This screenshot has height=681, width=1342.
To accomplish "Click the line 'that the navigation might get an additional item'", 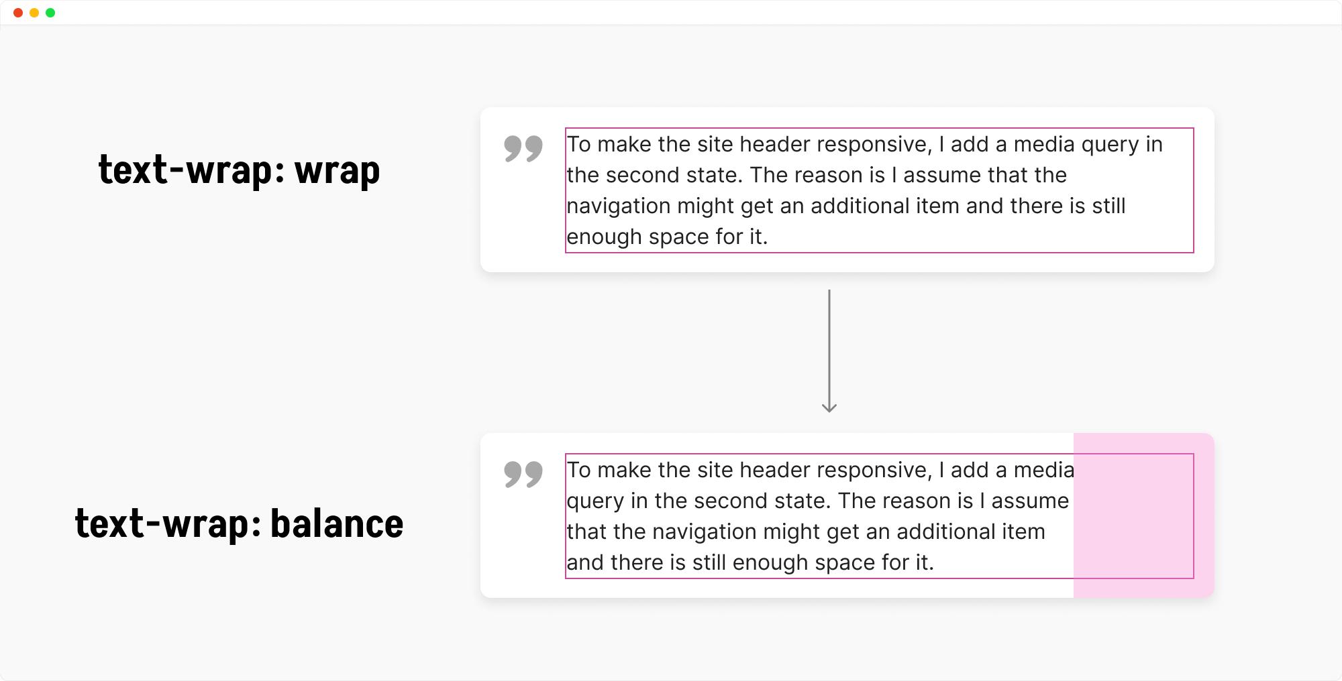I will pyautogui.click(x=806, y=532).
